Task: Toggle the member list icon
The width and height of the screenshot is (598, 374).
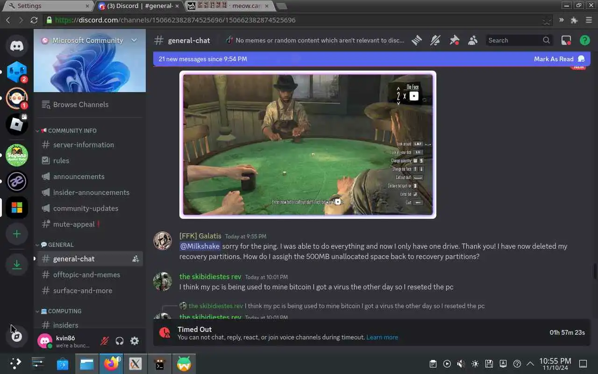Action: coord(473,41)
